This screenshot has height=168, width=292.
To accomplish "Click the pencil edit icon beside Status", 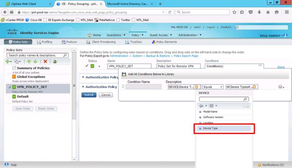I will tap(87, 66).
